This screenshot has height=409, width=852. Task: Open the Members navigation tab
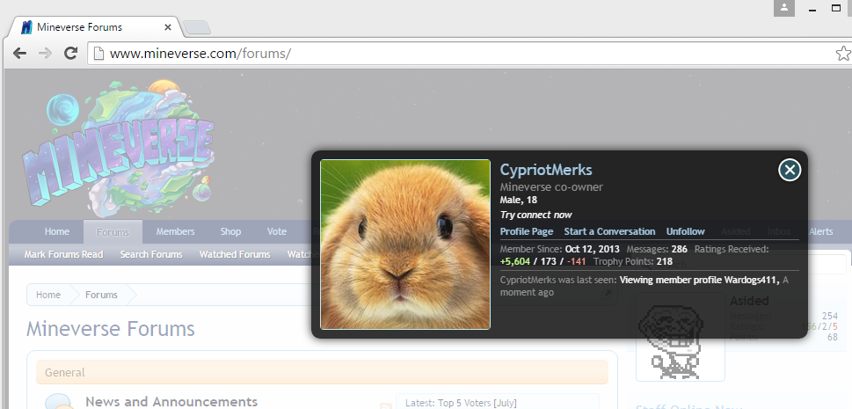coord(175,231)
